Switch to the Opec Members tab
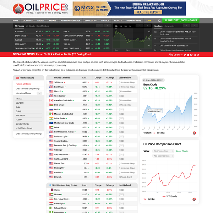 click(43, 26)
